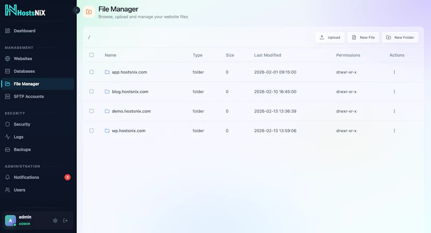Click the Users people icon
This screenshot has width=431, height=233.
tap(8, 190)
